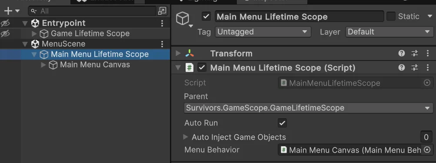436x163 pixels.
Task: Select Game Lifetime Scope in hierarchy
Action: 90,33
